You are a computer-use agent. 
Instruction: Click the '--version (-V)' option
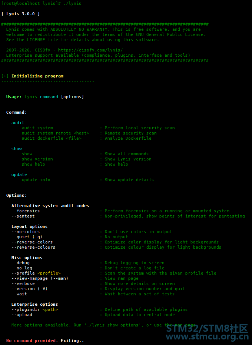tap(30, 289)
